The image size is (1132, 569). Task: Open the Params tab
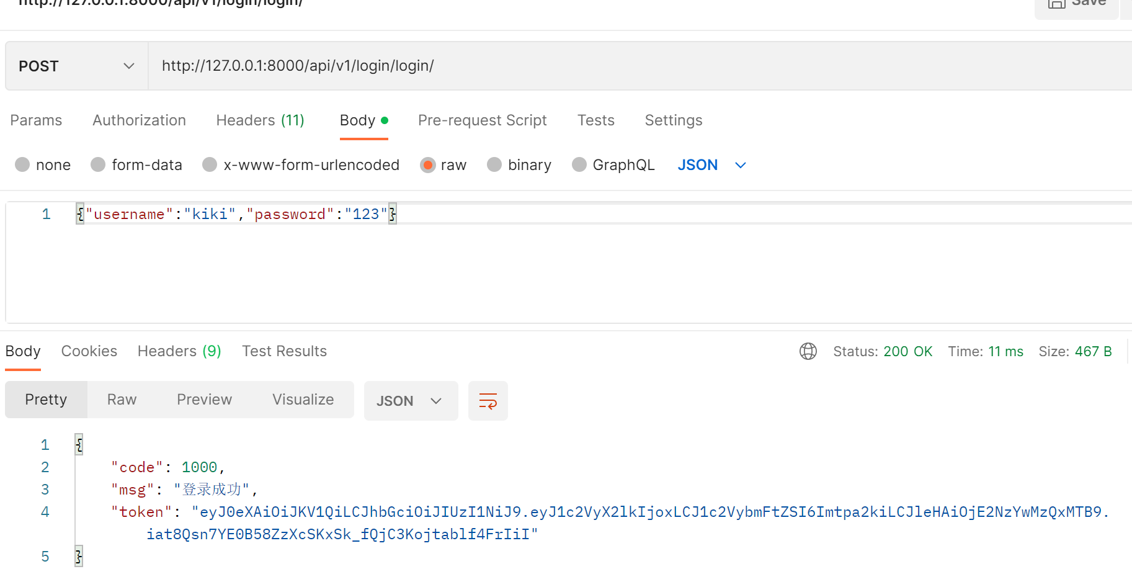click(x=36, y=120)
